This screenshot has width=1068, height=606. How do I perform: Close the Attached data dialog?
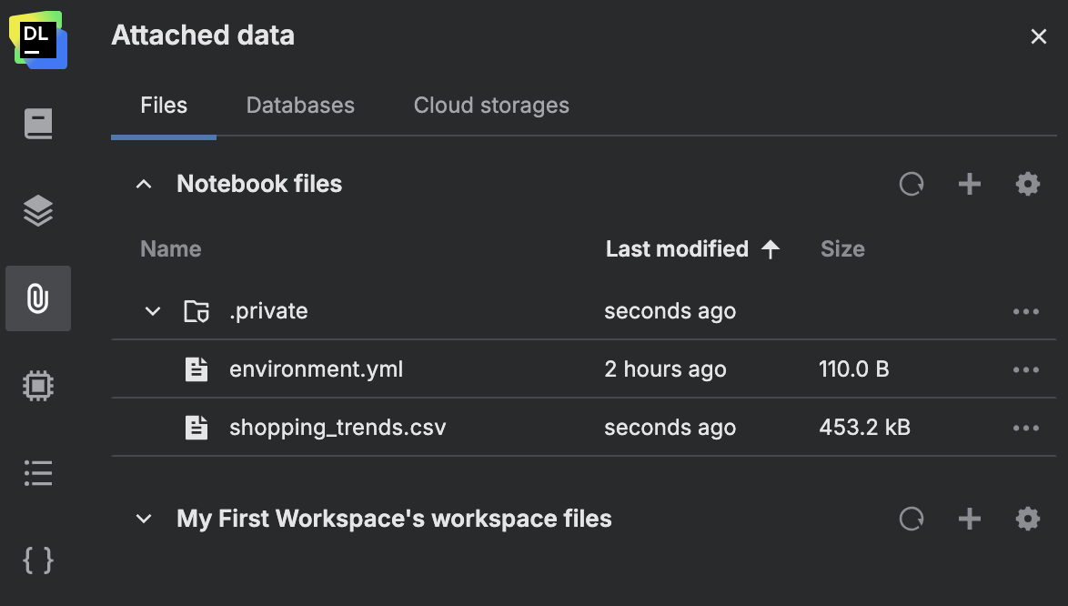click(x=1039, y=36)
